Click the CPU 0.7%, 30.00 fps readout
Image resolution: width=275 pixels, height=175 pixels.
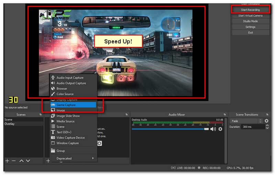point(240,168)
